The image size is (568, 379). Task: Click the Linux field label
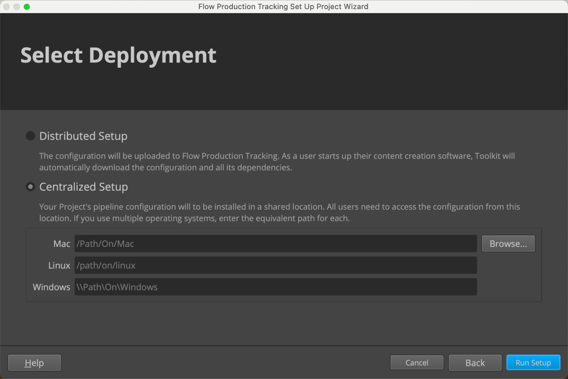tap(60, 265)
